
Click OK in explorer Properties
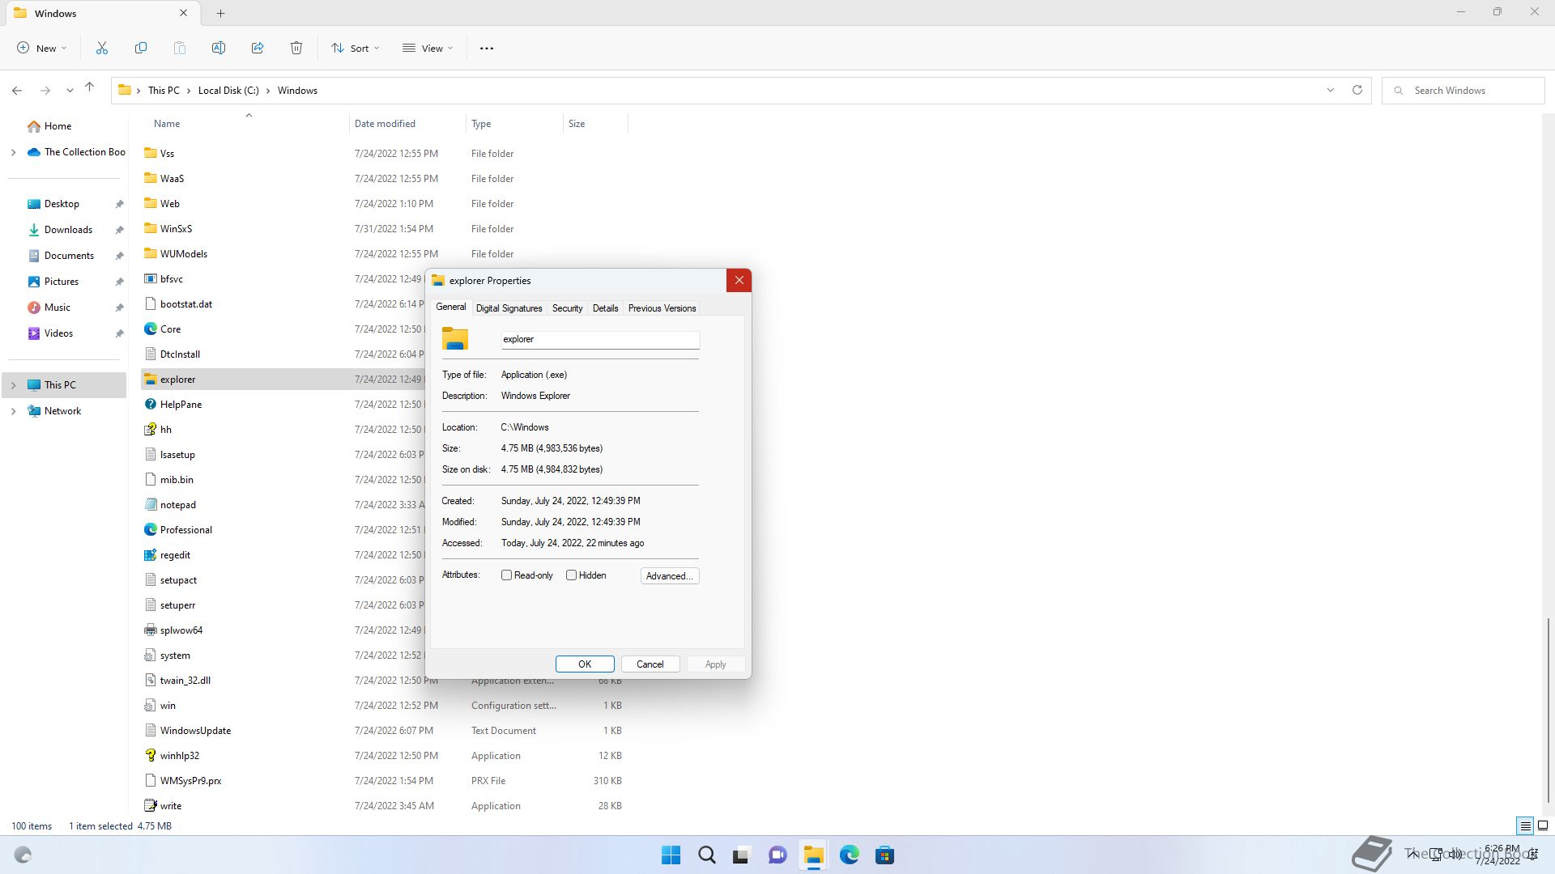click(x=585, y=664)
